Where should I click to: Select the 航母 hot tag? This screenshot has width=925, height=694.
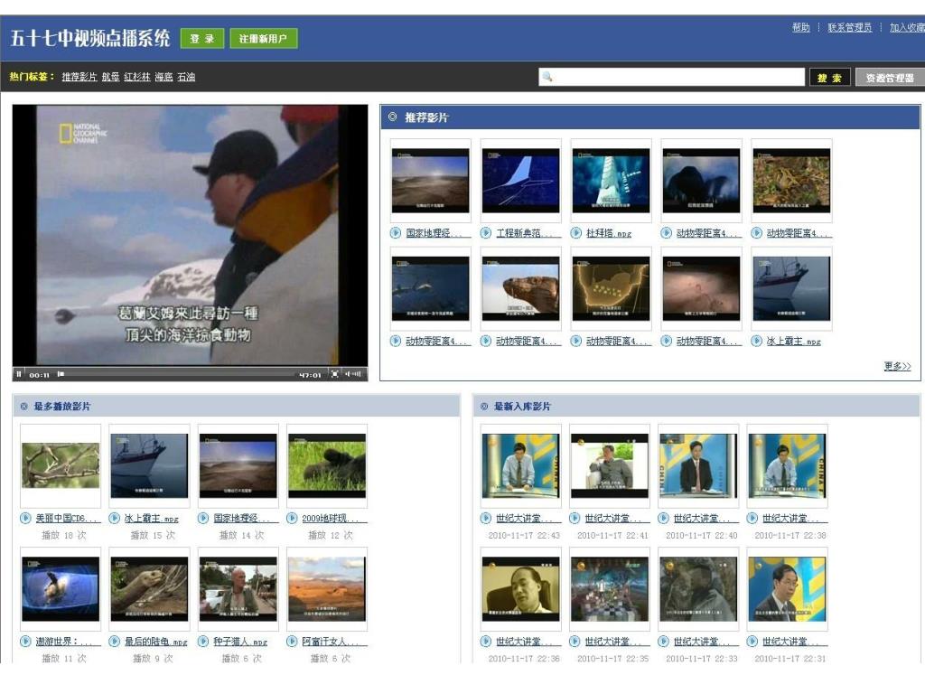pos(110,77)
